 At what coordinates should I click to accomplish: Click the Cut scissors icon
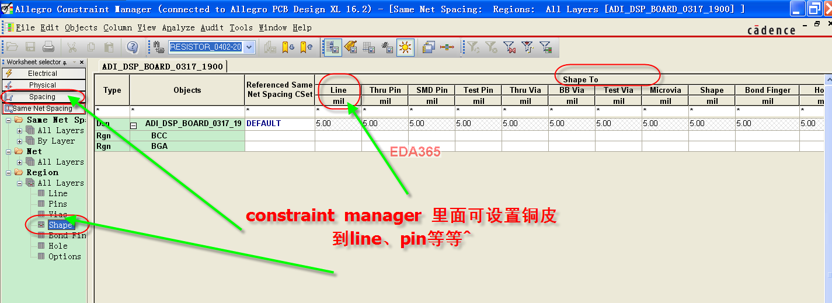click(72, 47)
